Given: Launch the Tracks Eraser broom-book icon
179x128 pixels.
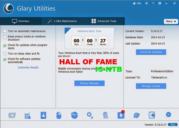Looking at the screenshot, I should pyautogui.click(x=43, y=115).
